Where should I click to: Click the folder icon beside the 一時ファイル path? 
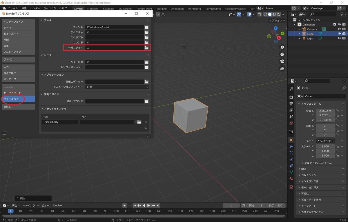coord(147,48)
